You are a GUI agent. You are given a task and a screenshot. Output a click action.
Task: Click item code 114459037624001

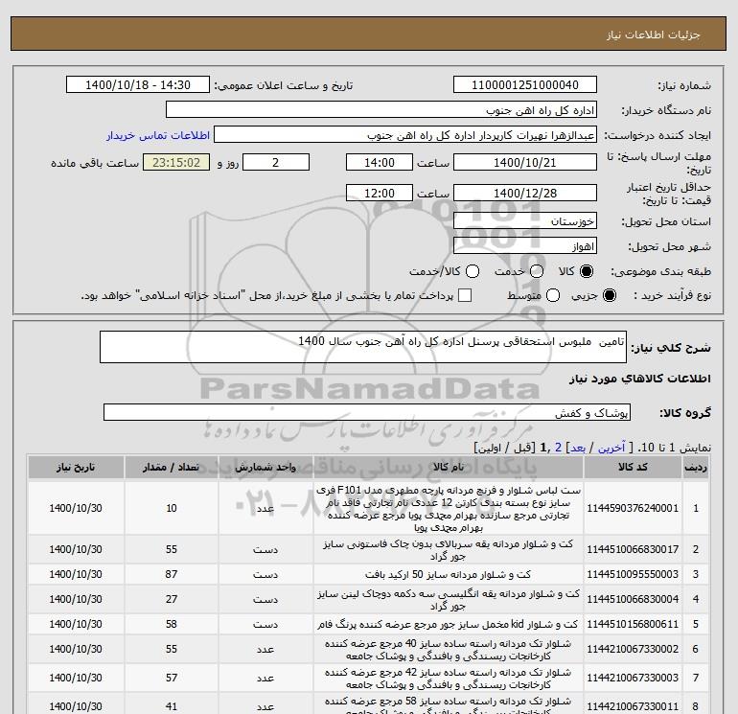pyautogui.click(x=633, y=508)
